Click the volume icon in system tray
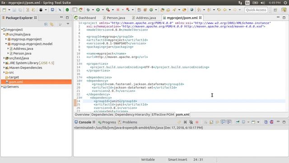Screen dimensions: 289x163 [x=263, y=3]
